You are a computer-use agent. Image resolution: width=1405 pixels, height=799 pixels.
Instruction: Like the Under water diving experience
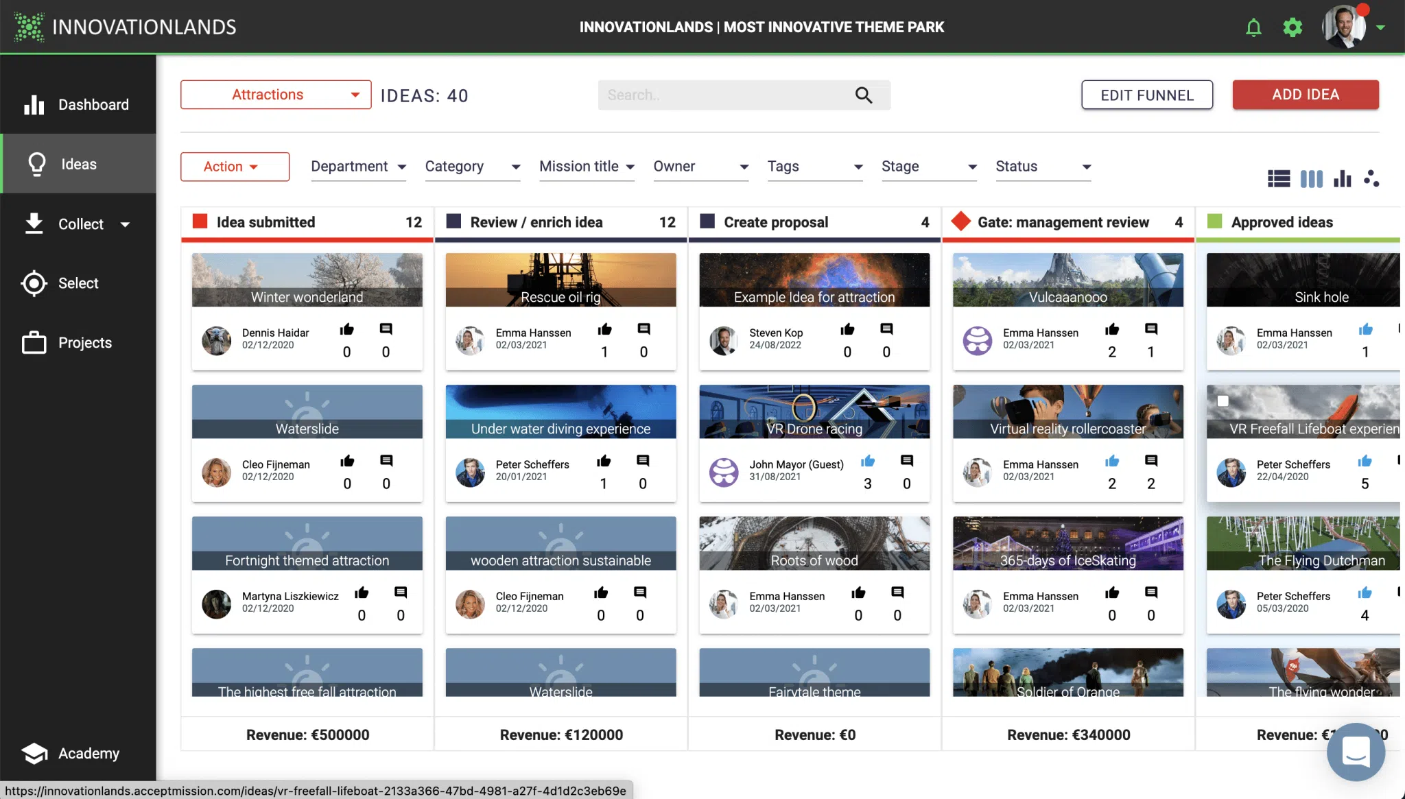(x=604, y=461)
